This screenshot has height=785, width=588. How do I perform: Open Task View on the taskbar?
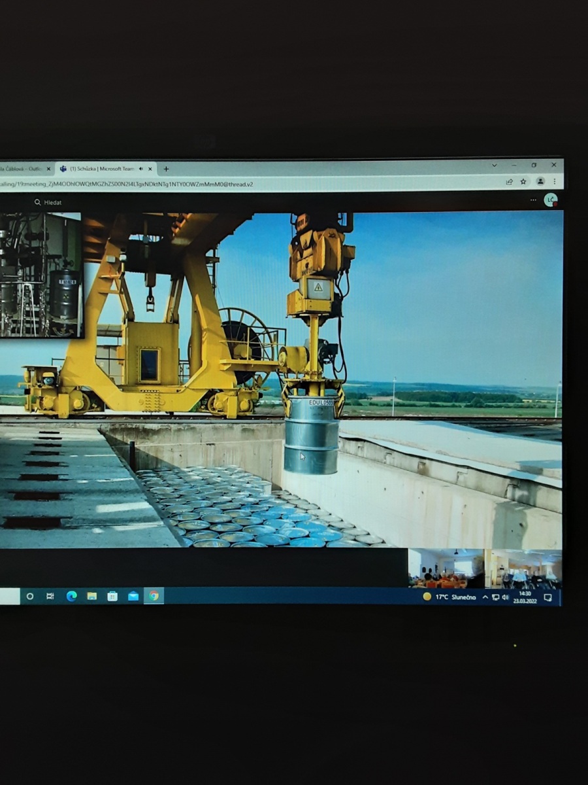click(x=50, y=596)
